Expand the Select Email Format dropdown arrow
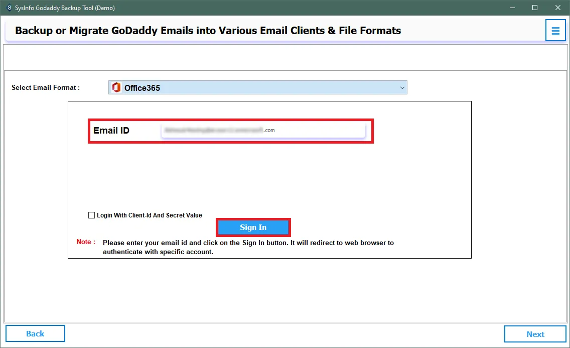 [x=402, y=88]
